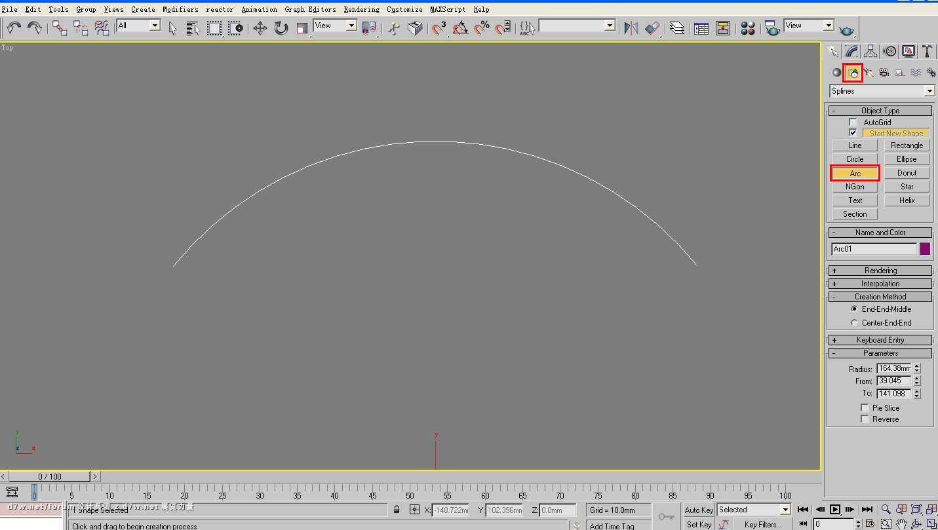Open the key filter Selected dropdown
The image size is (938, 530).
754,510
